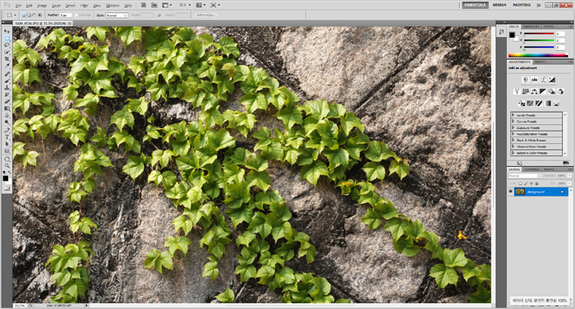Select the Crop tool
Viewport: 575px width, 309px height.
[7, 59]
